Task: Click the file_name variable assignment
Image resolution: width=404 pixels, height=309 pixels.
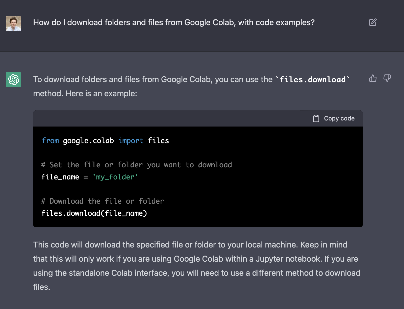Action: (60, 177)
